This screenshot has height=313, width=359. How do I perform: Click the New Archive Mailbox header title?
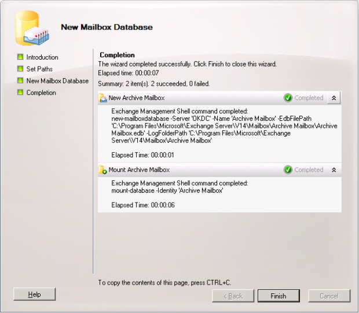137,98
